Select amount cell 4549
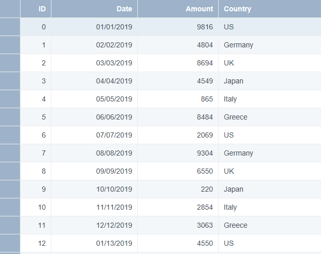Viewport: 321px width, 254px height. (x=178, y=81)
